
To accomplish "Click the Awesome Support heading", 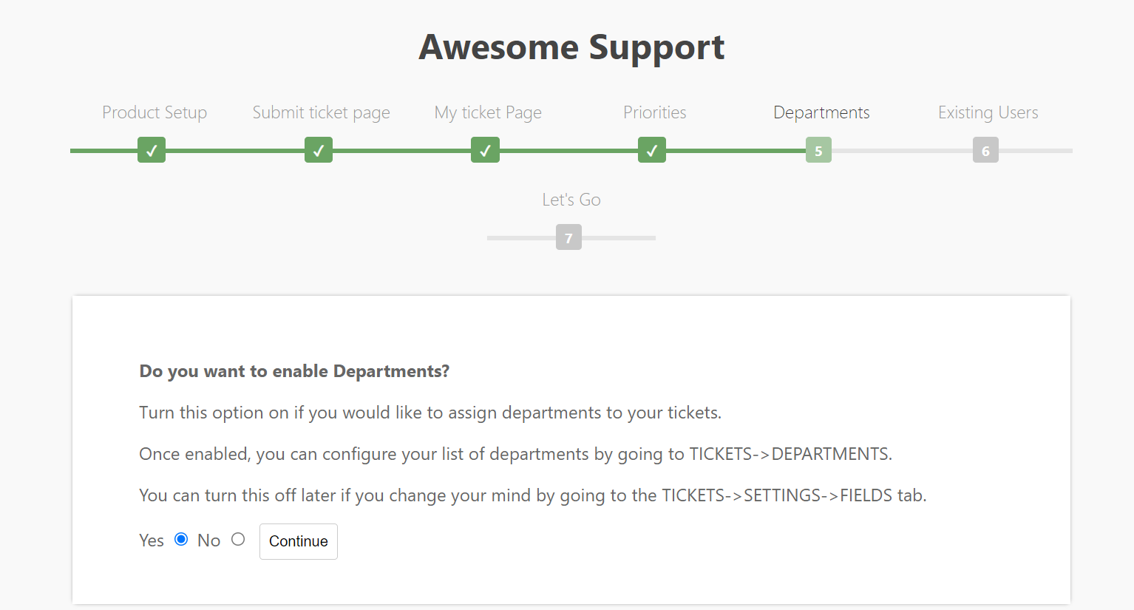I will tap(571, 47).
